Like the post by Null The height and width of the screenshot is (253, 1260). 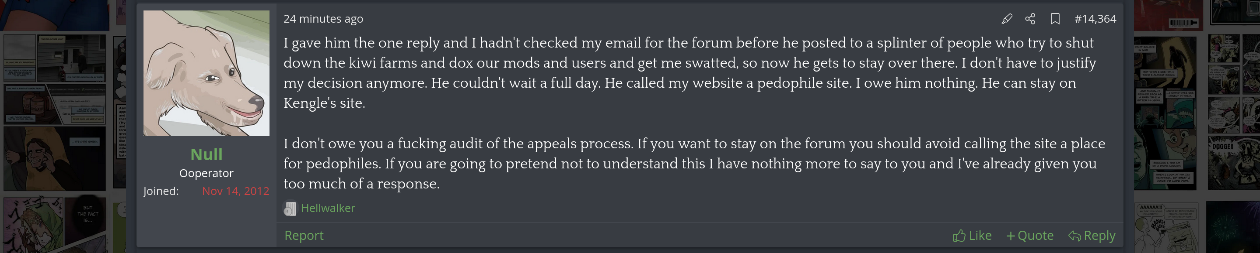click(x=972, y=236)
